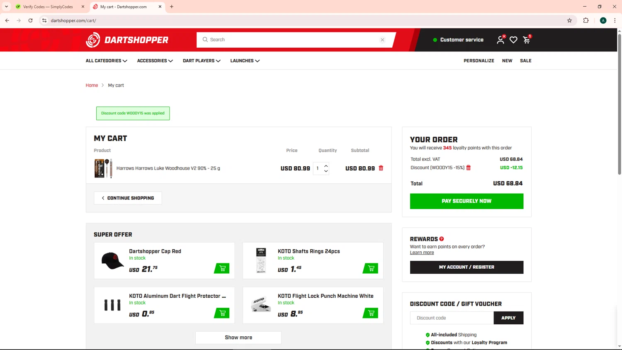Open KOTO Flight Lock Punch Machine image
Image resolution: width=622 pixels, height=350 pixels.
[261, 305]
